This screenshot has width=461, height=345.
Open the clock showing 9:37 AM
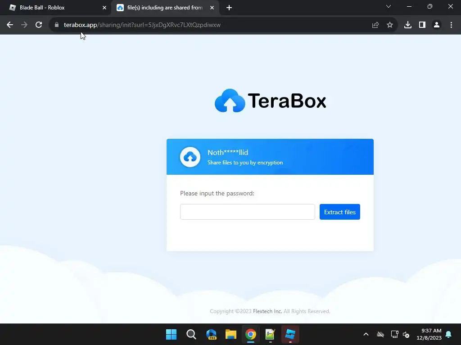coord(429,334)
